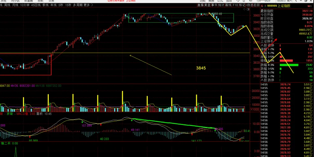Open the 复盘 replay toolbar button

click(x=207, y=5)
